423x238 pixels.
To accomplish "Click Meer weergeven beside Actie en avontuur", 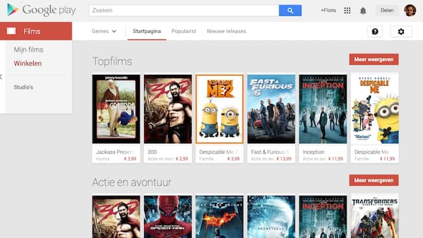I will (x=373, y=180).
